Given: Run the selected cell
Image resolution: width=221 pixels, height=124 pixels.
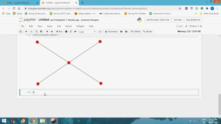Looking at the screenshot, I should [x=59, y=32].
